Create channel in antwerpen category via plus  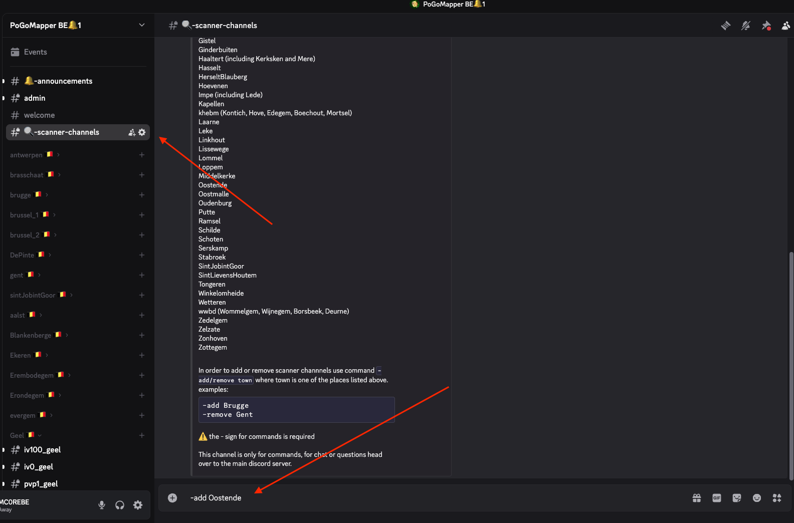(x=142, y=155)
